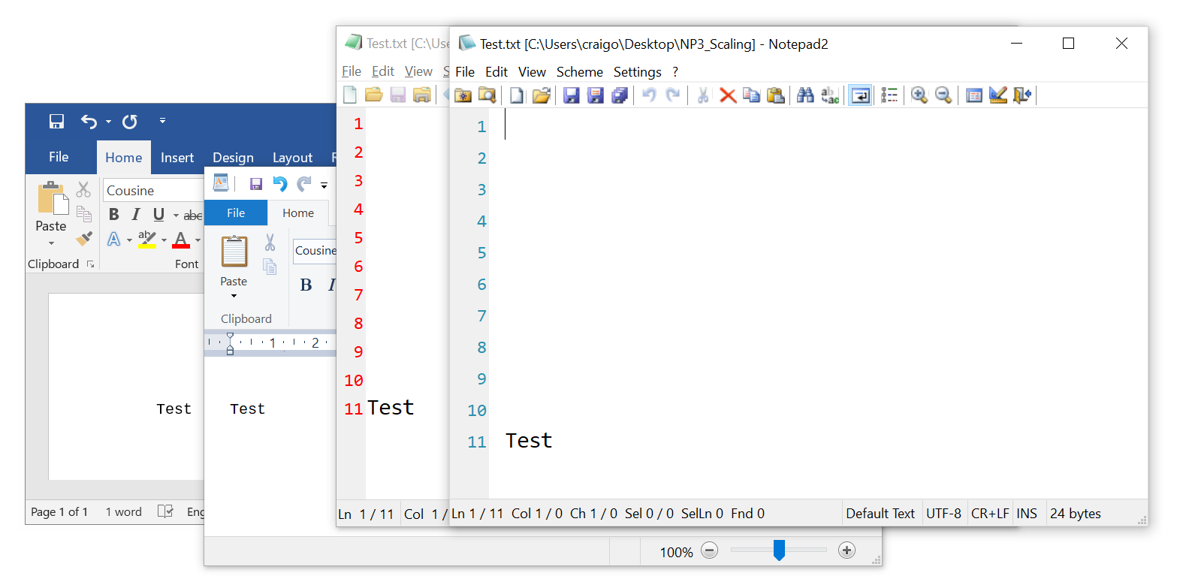Open Text Effects dropdown arrow in Word
Viewport: 1177px width, 585px height.
129,240
